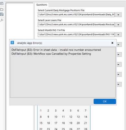Select day 11 in the calendar

(63, 117)
